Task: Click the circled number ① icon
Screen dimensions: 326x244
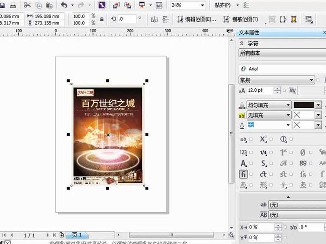Action: coord(283,139)
